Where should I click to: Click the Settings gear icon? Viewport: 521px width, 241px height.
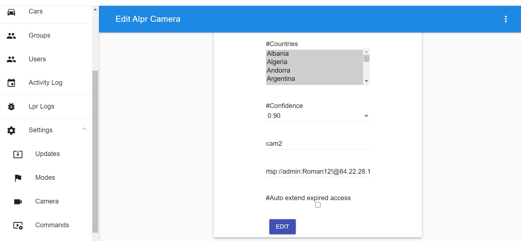[11, 130]
